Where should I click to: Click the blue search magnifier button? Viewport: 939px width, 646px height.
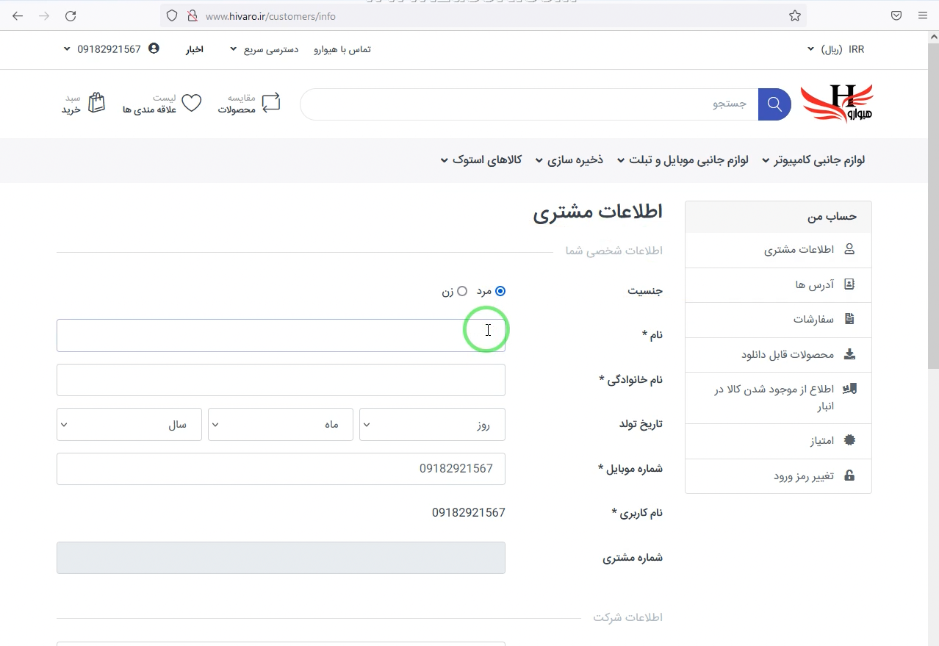774,104
